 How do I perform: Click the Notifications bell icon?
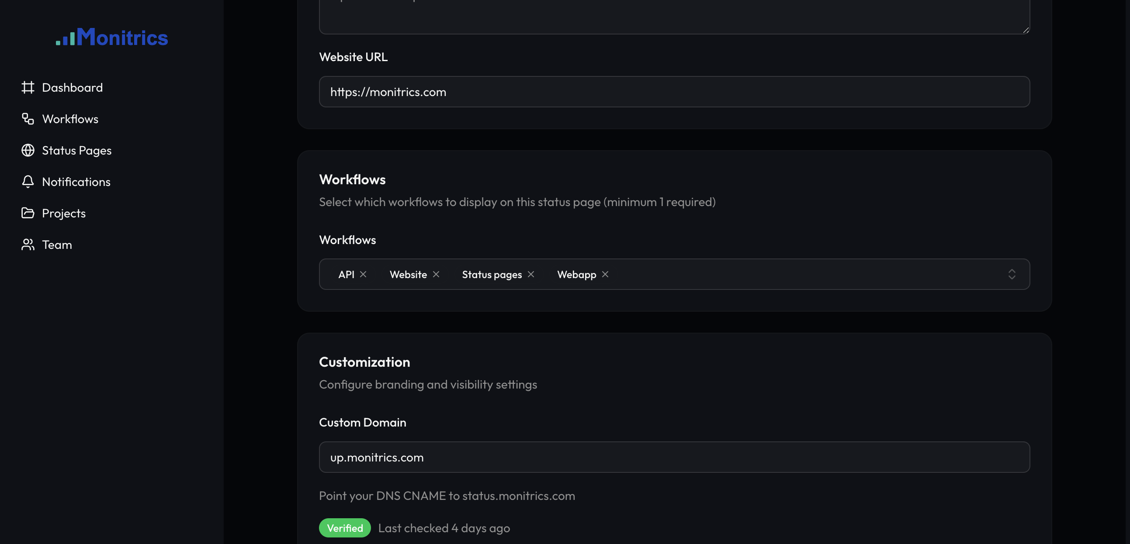coord(28,182)
